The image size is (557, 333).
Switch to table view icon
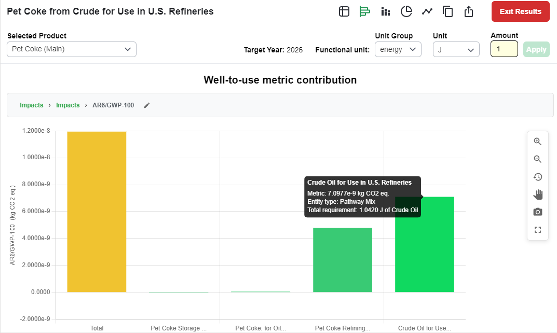pyautogui.click(x=344, y=11)
